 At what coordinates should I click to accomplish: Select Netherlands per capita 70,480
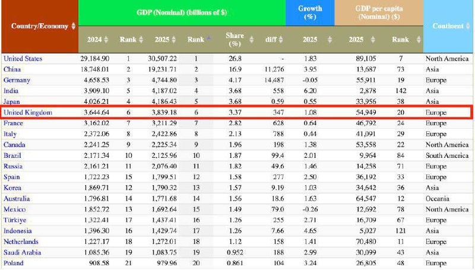[366, 242]
